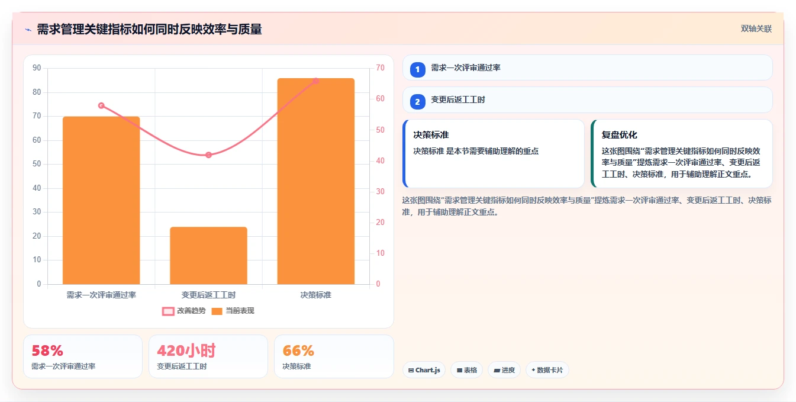Viewport: 796px width, 402px height.
Task: Click the left axis value 90
Action: pos(37,68)
